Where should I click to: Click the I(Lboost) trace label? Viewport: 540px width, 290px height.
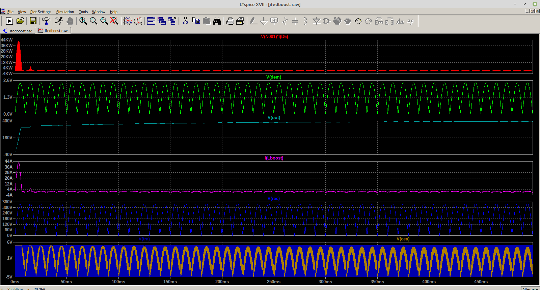tap(274, 158)
